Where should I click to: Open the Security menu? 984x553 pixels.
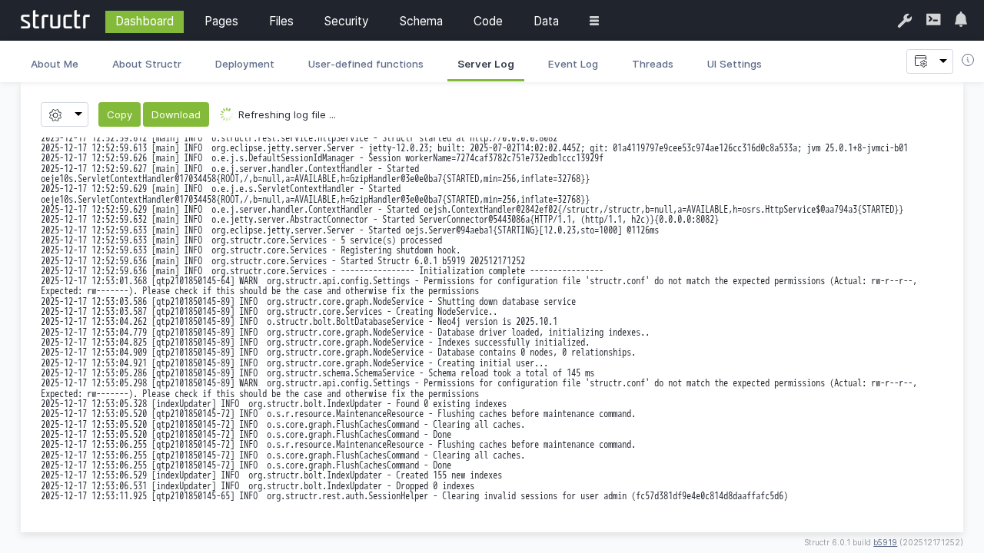[x=346, y=21]
